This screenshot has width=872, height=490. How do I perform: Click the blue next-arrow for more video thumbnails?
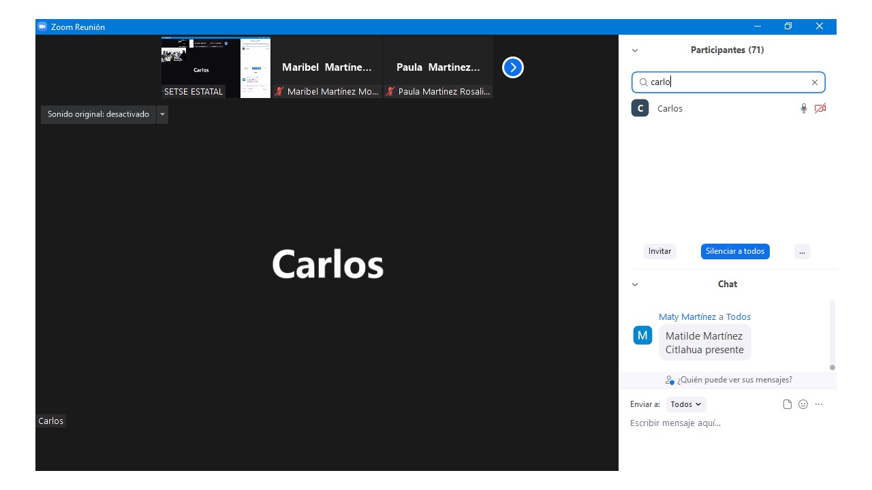pos(512,67)
